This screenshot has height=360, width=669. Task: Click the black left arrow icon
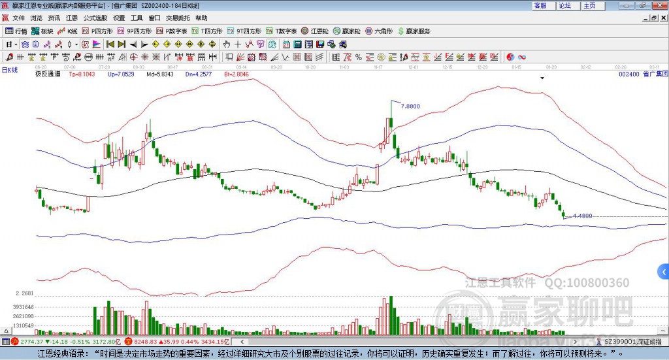[133, 44]
